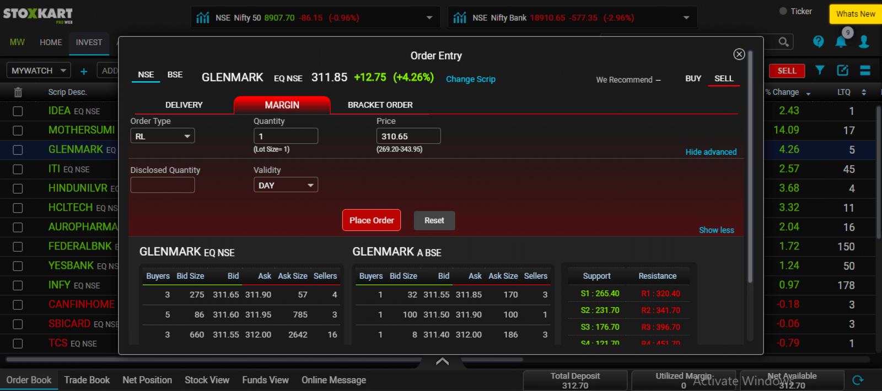The width and height of the screenshot is (882, 391).
Task: Open the Nifty Bank index dropdown
Action: click(686, 18)
